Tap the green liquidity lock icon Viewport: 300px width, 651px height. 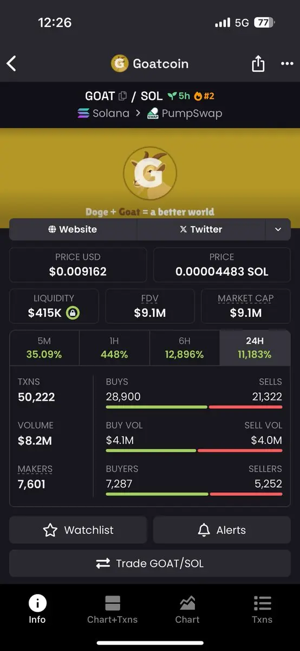[x=73, y=312]
